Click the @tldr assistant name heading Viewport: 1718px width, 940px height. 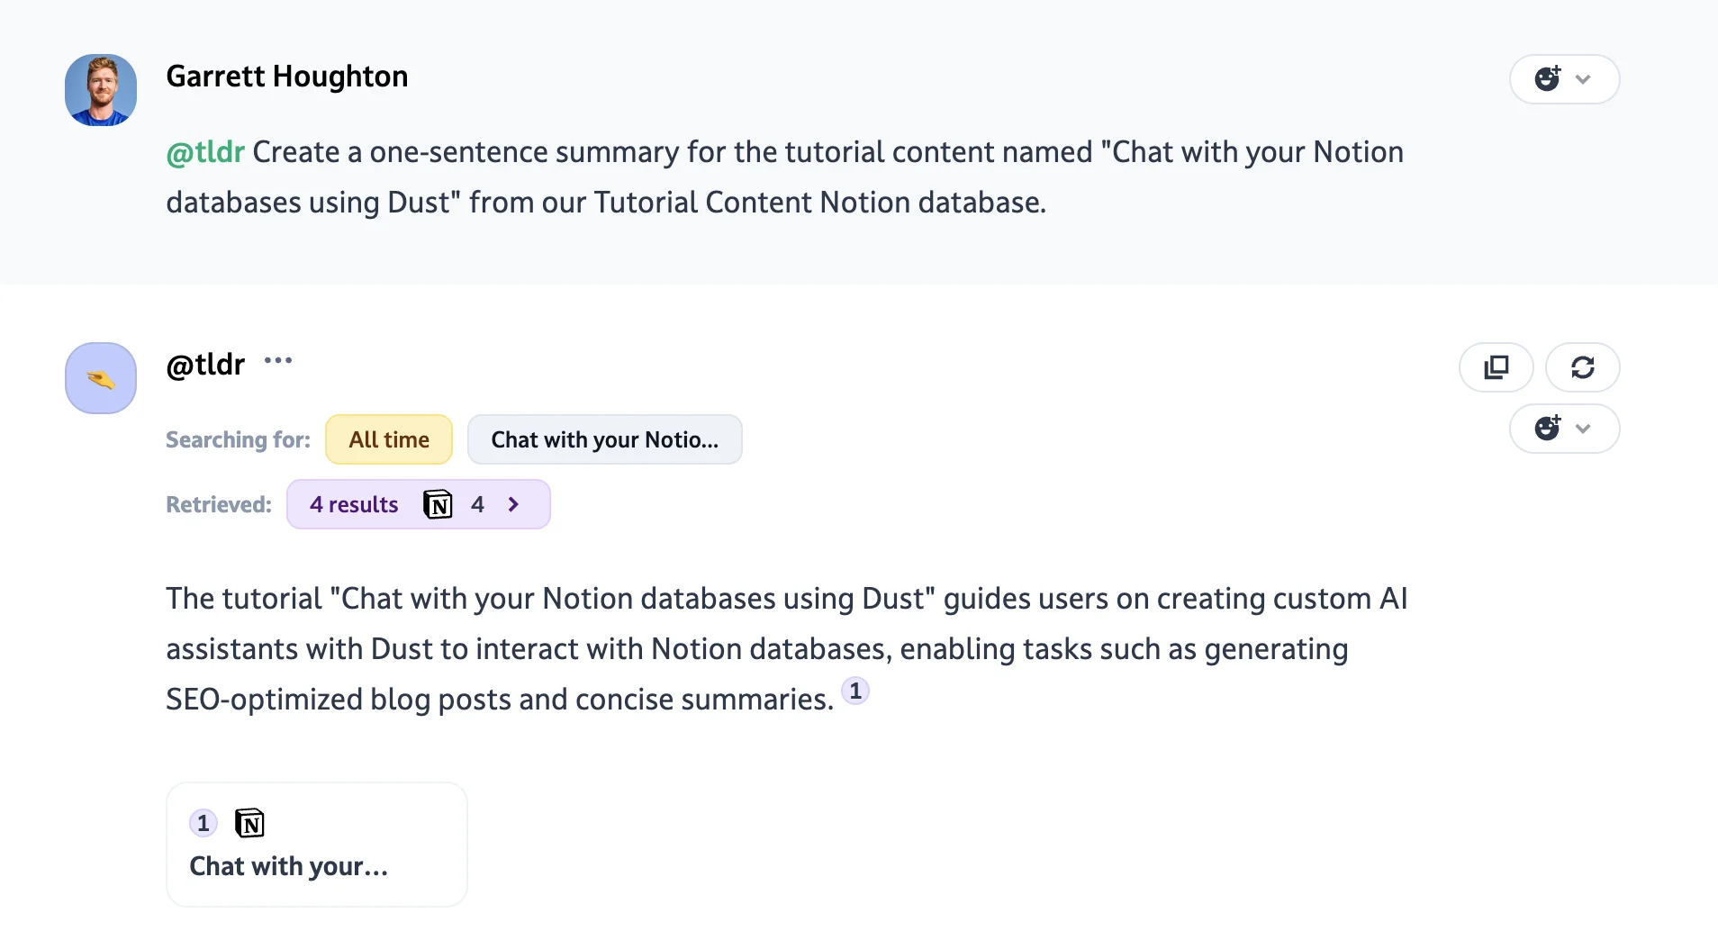205,365
